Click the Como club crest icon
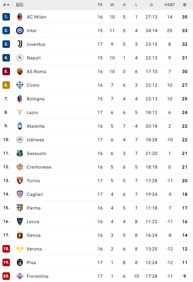The image size is (193, 282). [19, 85]
